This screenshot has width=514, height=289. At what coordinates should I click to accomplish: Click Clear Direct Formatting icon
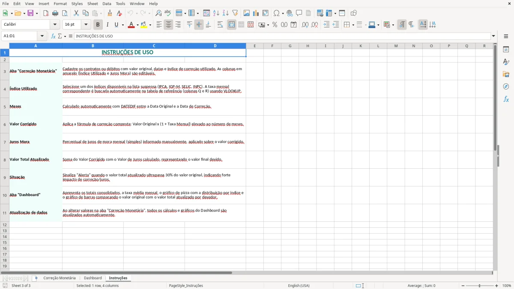119,13
